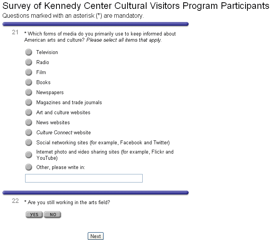
Task: Click the Television label text
Action: coord(47,52)
